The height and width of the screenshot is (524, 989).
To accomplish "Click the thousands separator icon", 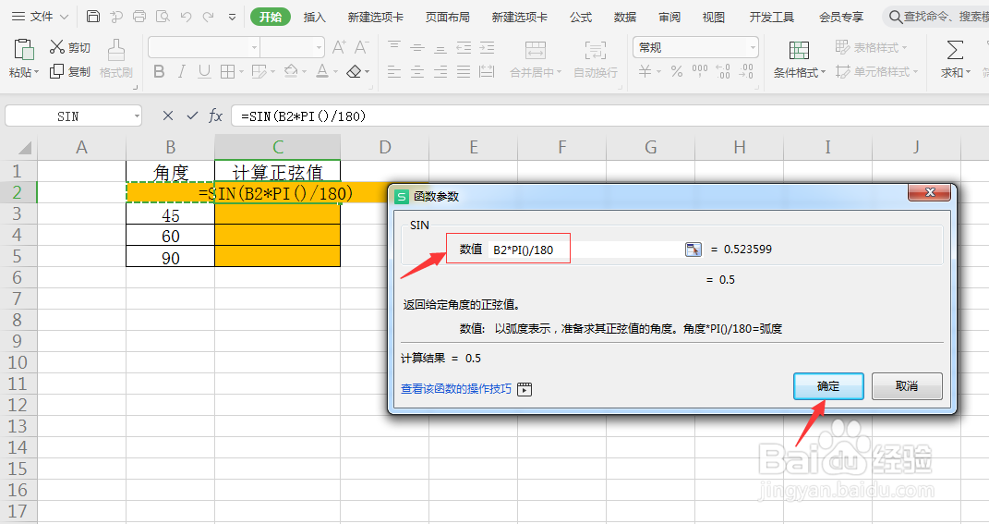I will [699, 71].
